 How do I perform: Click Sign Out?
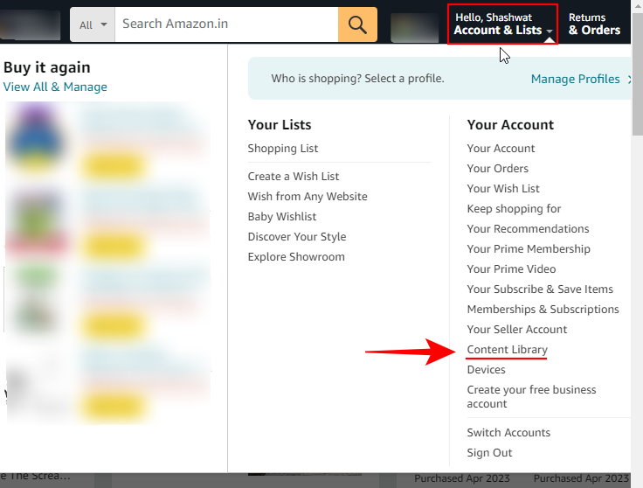click(489, 452)
